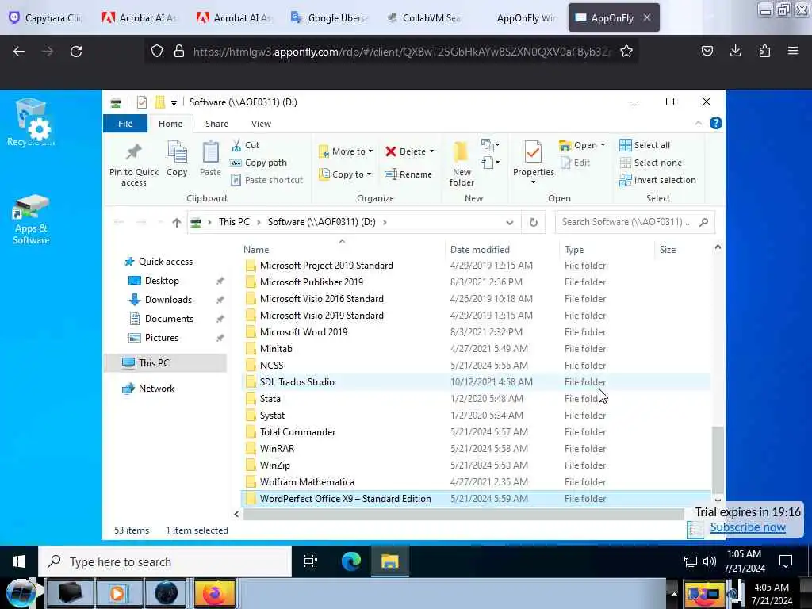Select the Microsoft Word 2019 folder
The width and height of the screenshot is (812, 609).
(476, 332)
